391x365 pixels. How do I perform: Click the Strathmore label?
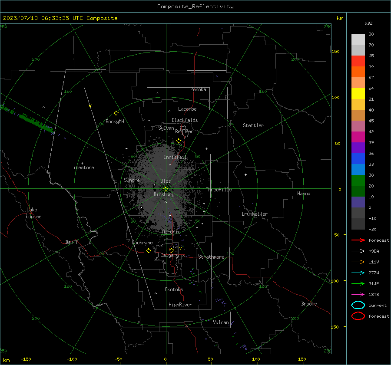pyautogui.click(x=211, y=257)
